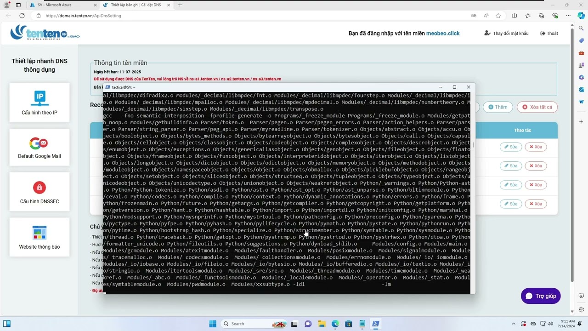Open tab actions menu icon
Image resolution: width=588 pixels, height=331 pixels.
coord(18,5)
